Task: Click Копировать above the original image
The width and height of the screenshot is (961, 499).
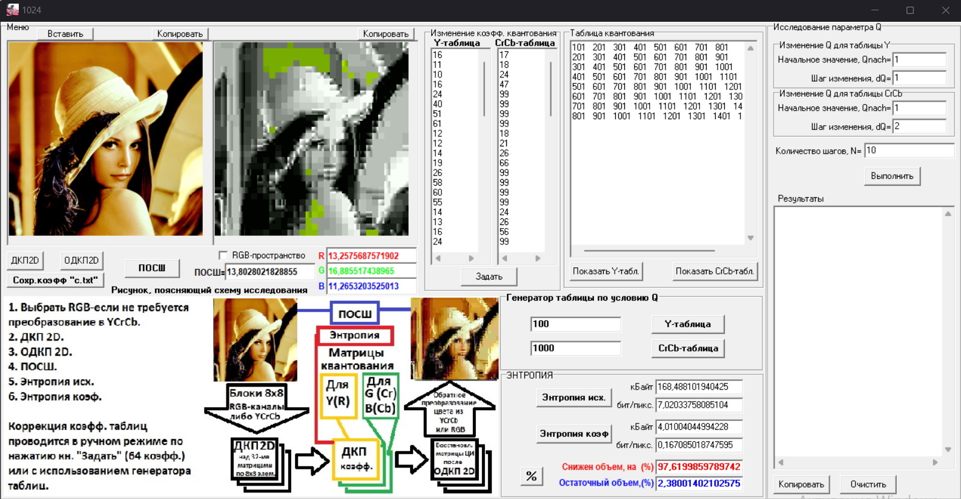Action: [x=180, y=34]
